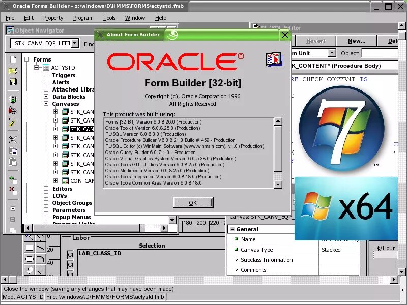
Task: Click the Delete red X icon
Action: click(x=13, y=191)
